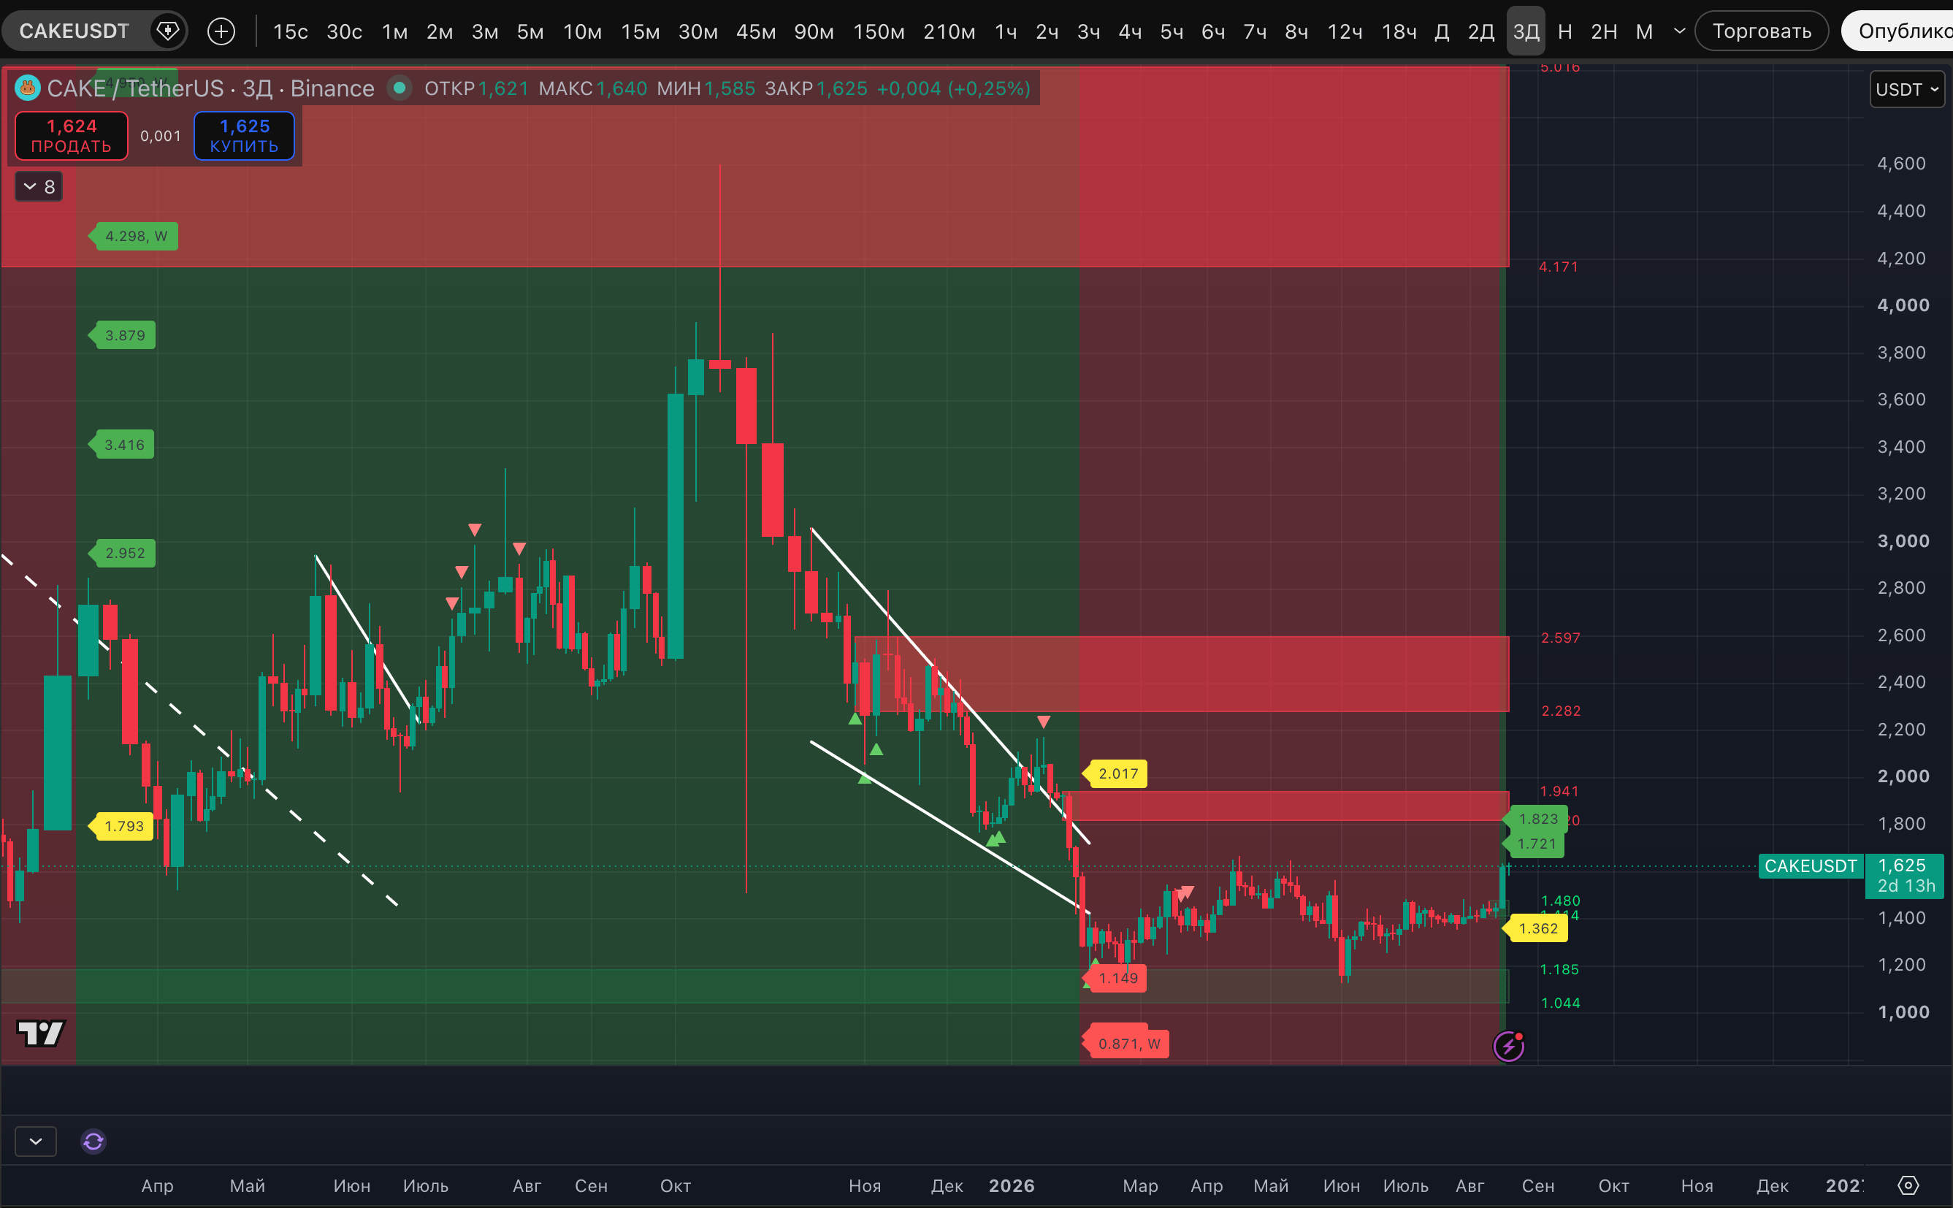This screenshot has height=1208, width=1953.
Task: Click the purple lightning bolt icon
Action: click(x=1509, y=1045)
